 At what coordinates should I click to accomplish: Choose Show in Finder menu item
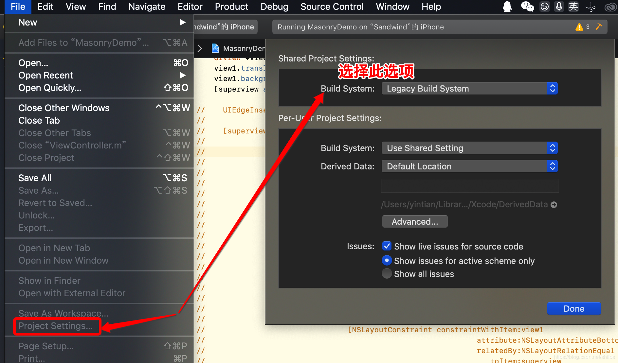point(100,281)
